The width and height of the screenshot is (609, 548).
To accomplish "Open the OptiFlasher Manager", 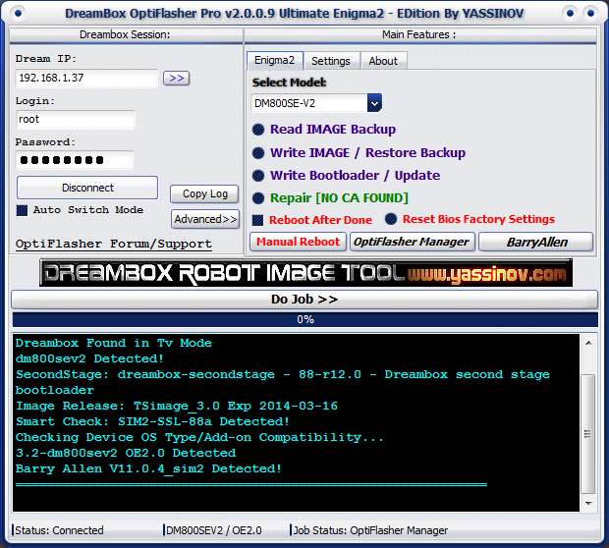I will (413, 242).
